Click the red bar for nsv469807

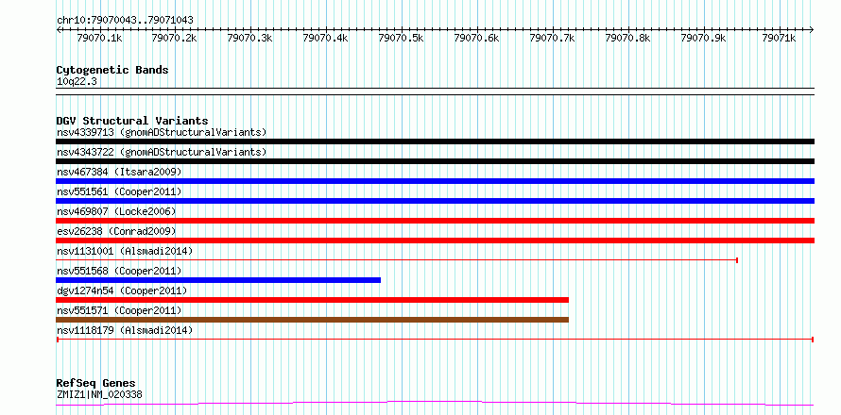[435, 221]
